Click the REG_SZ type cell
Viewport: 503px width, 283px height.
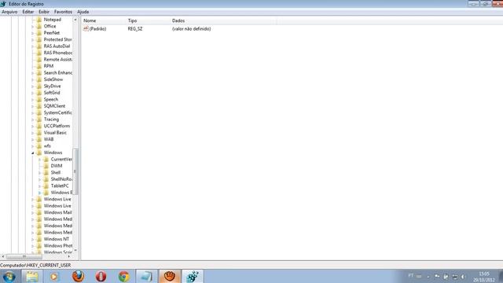tap(135, 29)
